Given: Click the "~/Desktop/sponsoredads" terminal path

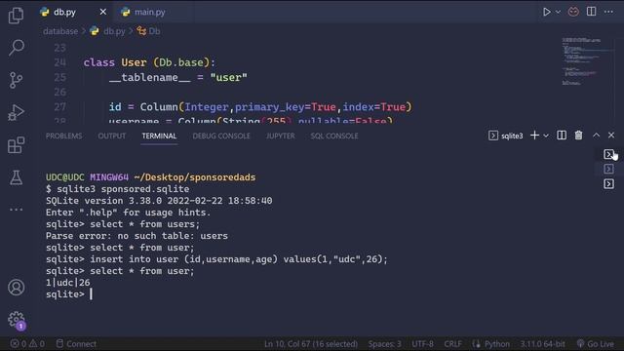Looking at the screenshot, I should [x=195, y=177].
